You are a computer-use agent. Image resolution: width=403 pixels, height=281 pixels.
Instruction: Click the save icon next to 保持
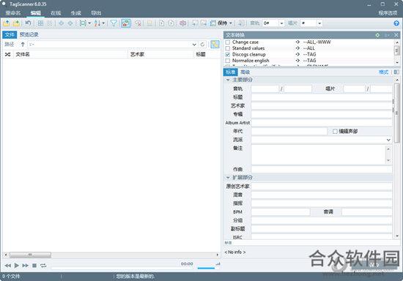click(213, 23)
